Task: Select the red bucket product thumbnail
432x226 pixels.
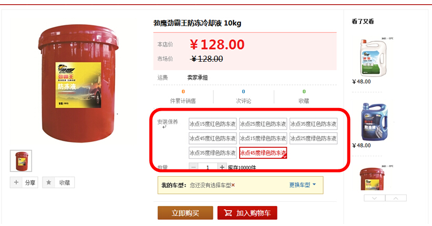Action: click(x=21, y=161)
